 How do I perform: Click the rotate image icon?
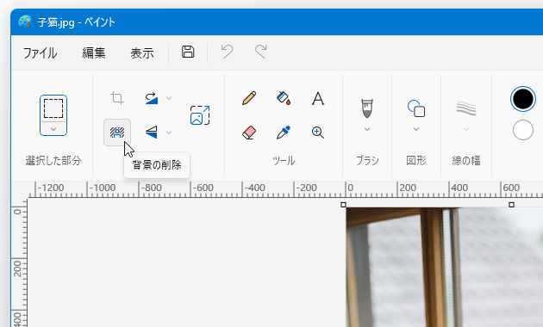[152, 98]
